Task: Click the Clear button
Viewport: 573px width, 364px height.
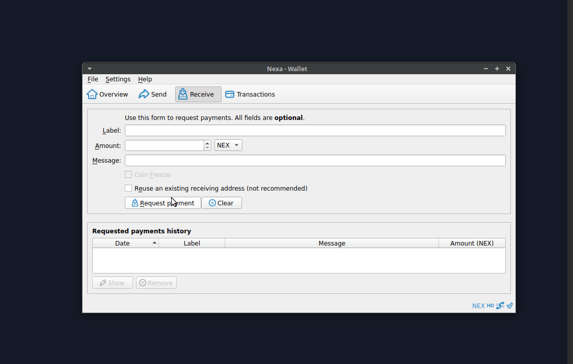Action: point(222,203)
